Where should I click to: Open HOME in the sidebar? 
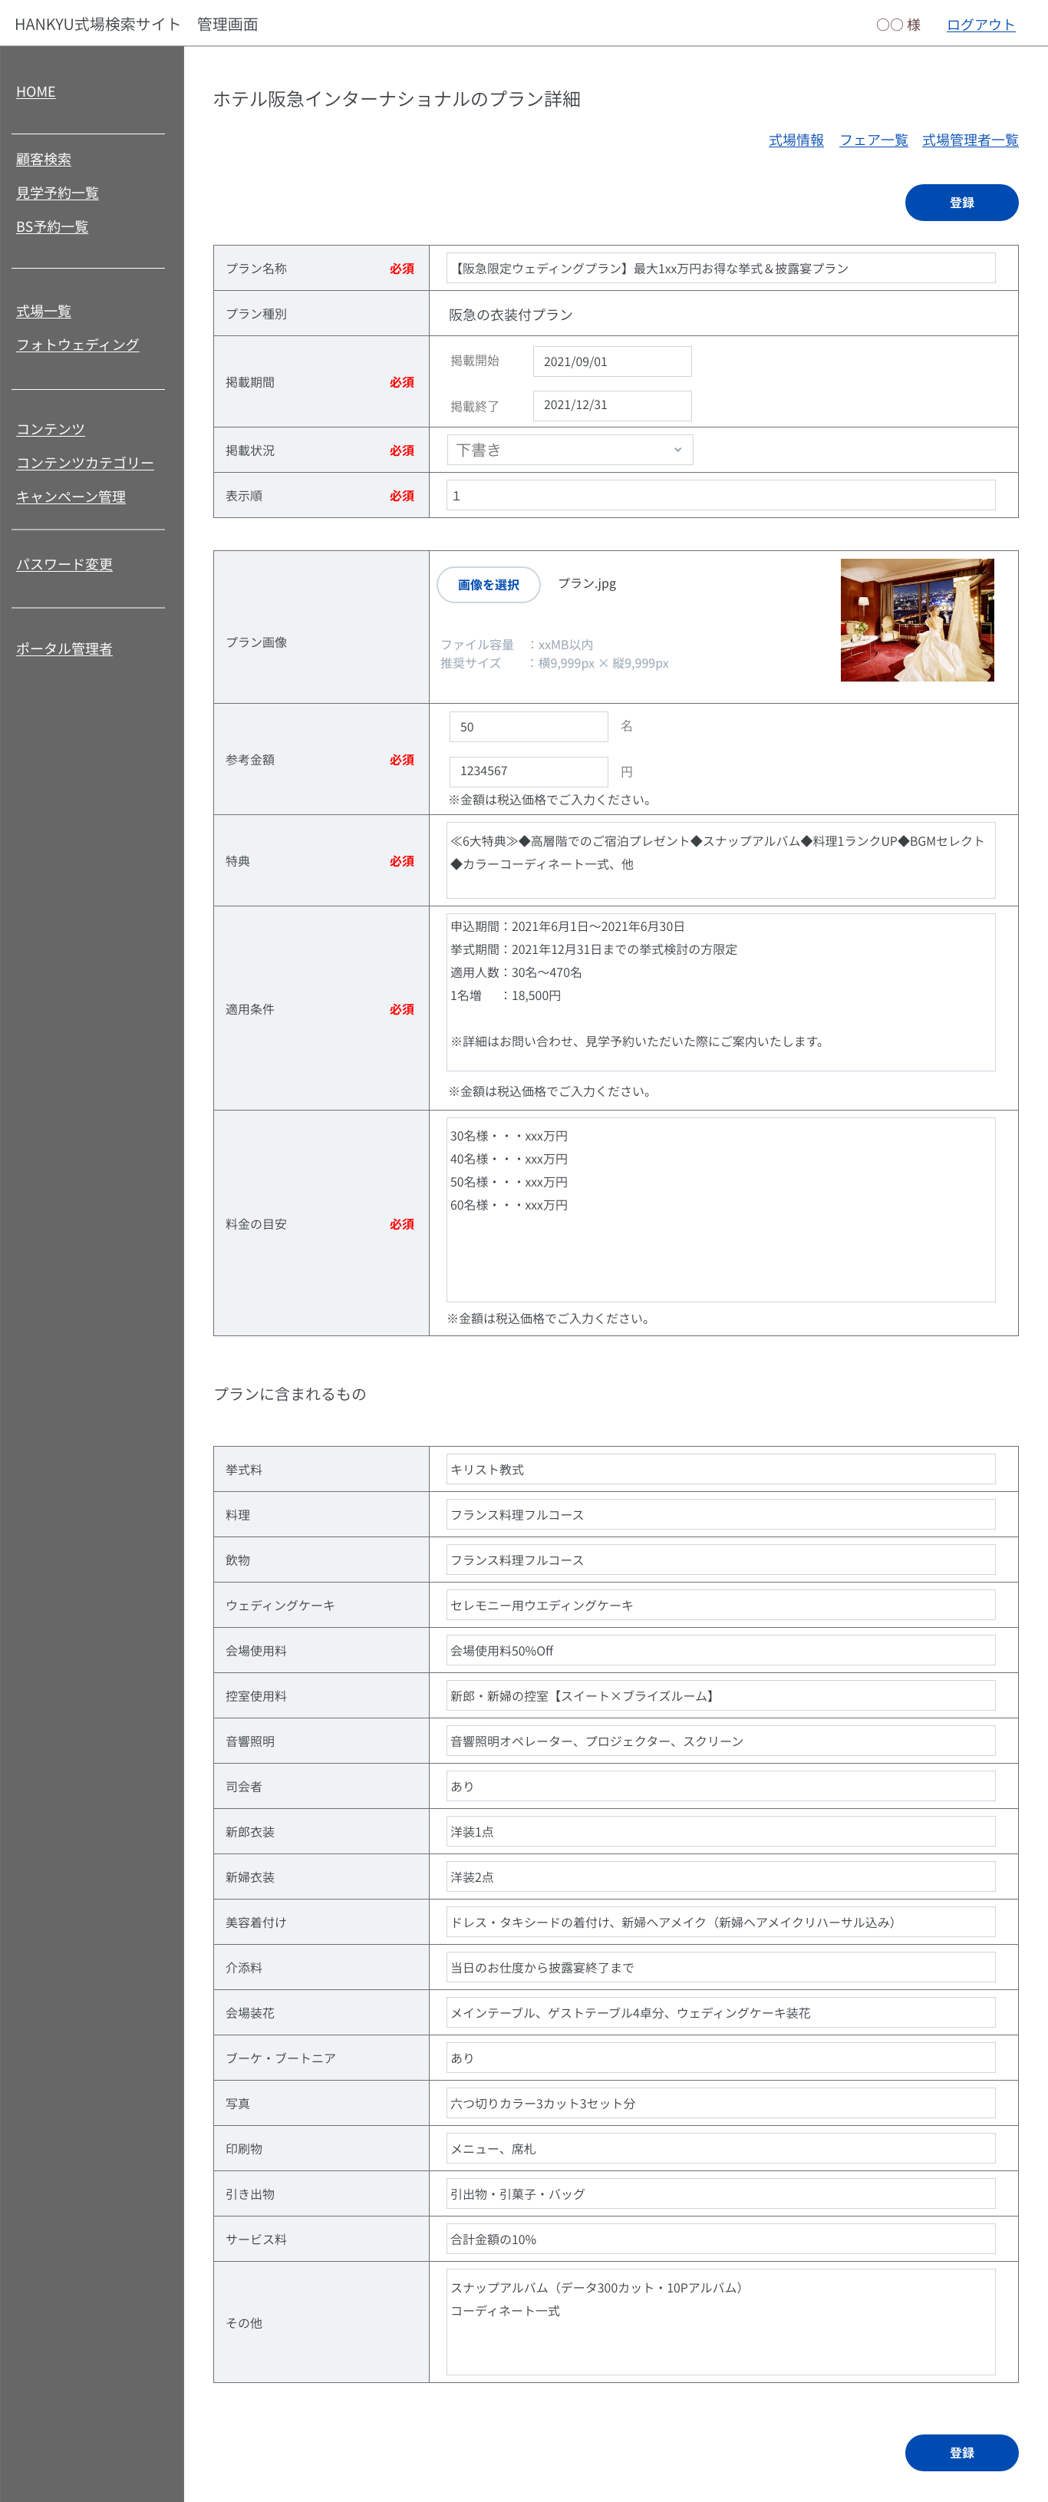[x=36, y=91]
